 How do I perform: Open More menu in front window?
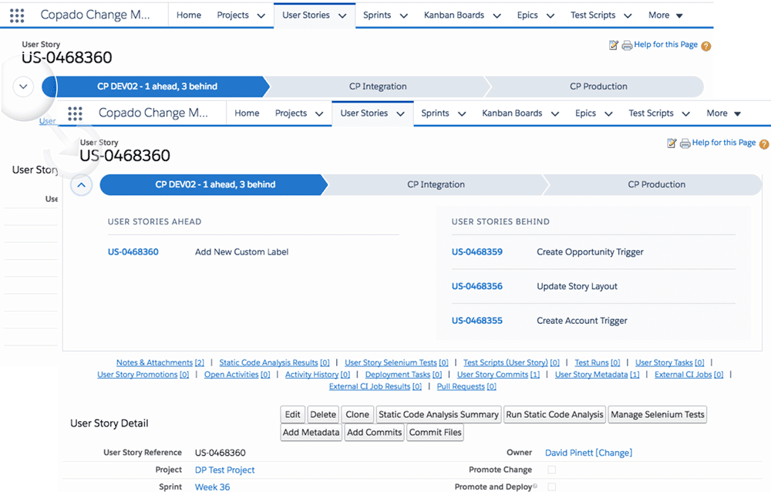723,113
